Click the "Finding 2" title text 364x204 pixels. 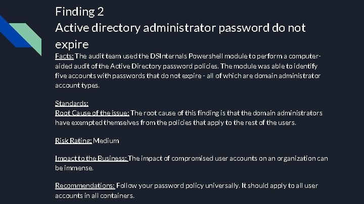pos(79,12)
